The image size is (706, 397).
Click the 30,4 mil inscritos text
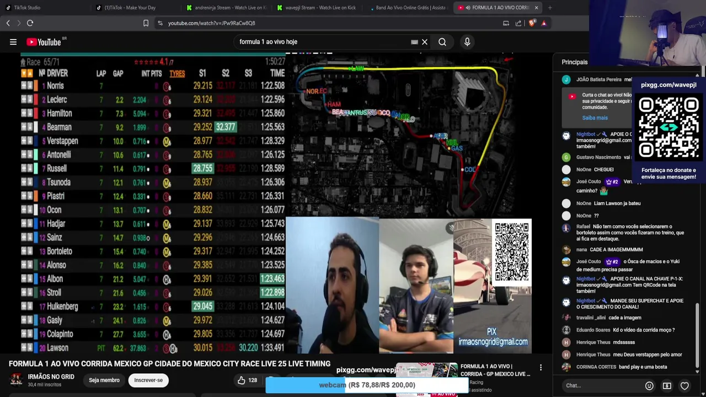click(45, 385)
